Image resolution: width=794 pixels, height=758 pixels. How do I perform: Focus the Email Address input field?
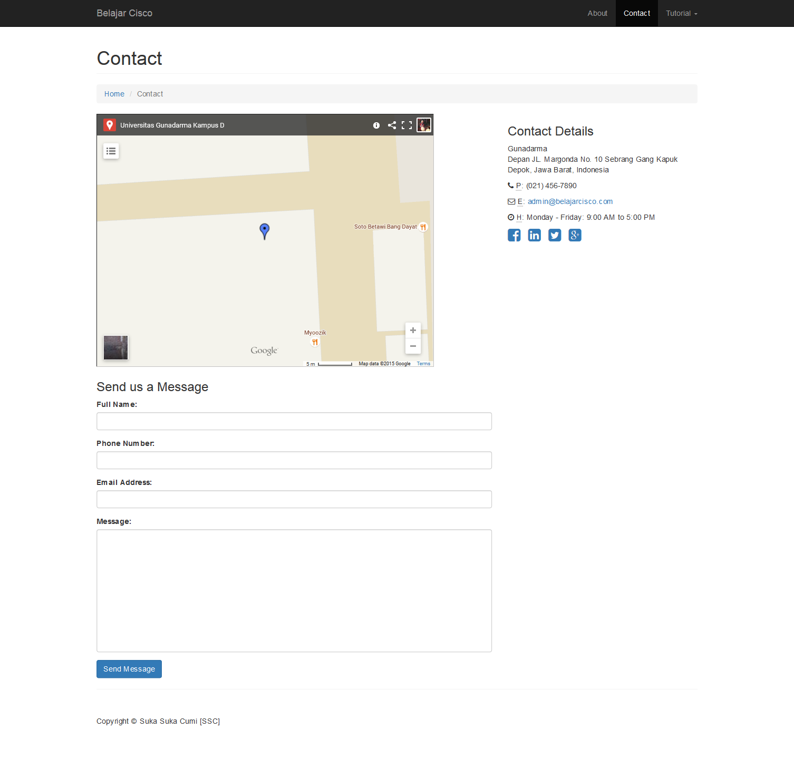click(x=294, y=499)
